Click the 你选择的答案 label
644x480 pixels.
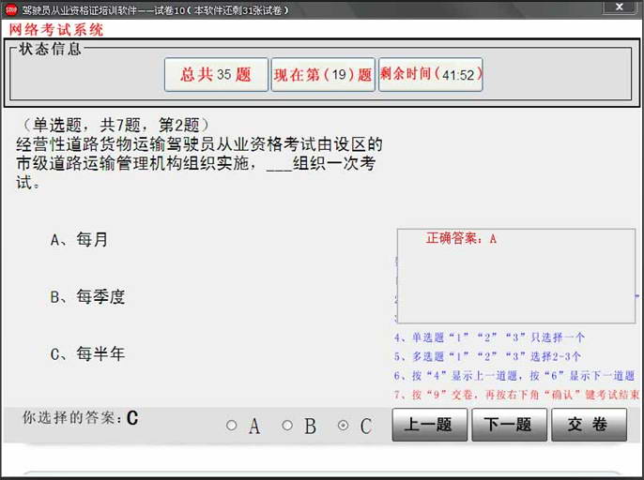click(x=72, y=417)
